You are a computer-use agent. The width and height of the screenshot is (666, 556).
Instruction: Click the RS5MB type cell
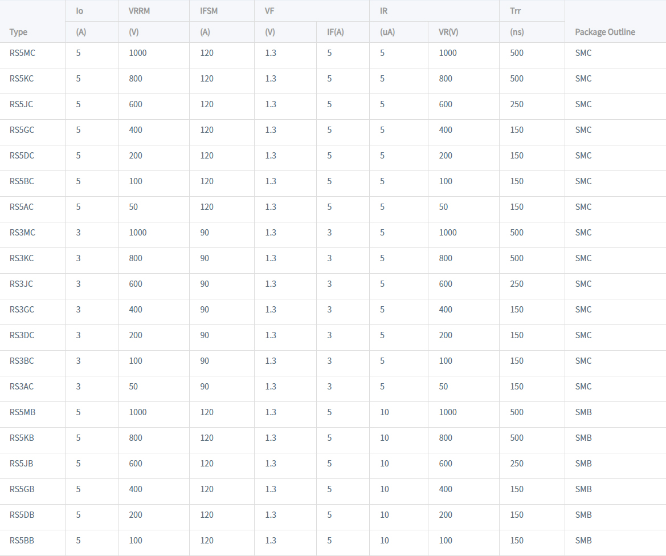pos(22,412)
